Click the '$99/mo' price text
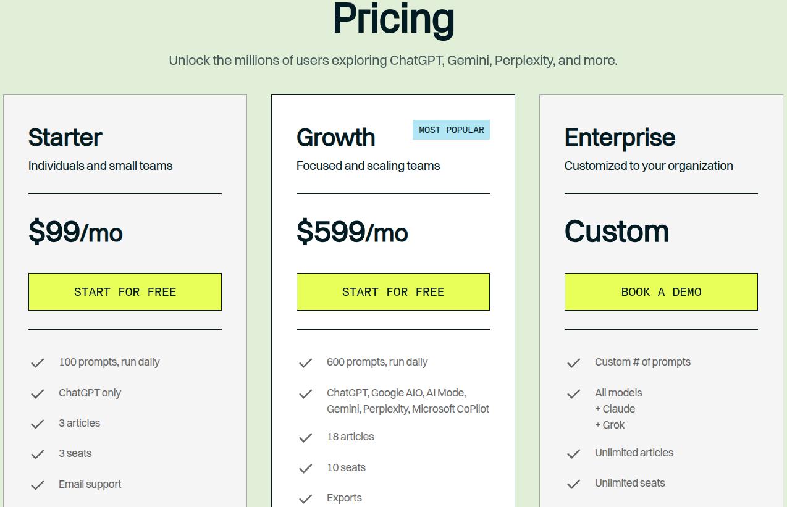The image size is (787, 507). (75, 233)
